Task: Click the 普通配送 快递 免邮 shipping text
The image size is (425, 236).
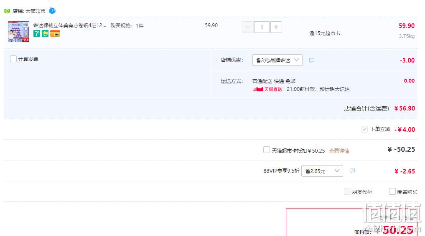Action: pyautogui.click(x=274, y=81)
